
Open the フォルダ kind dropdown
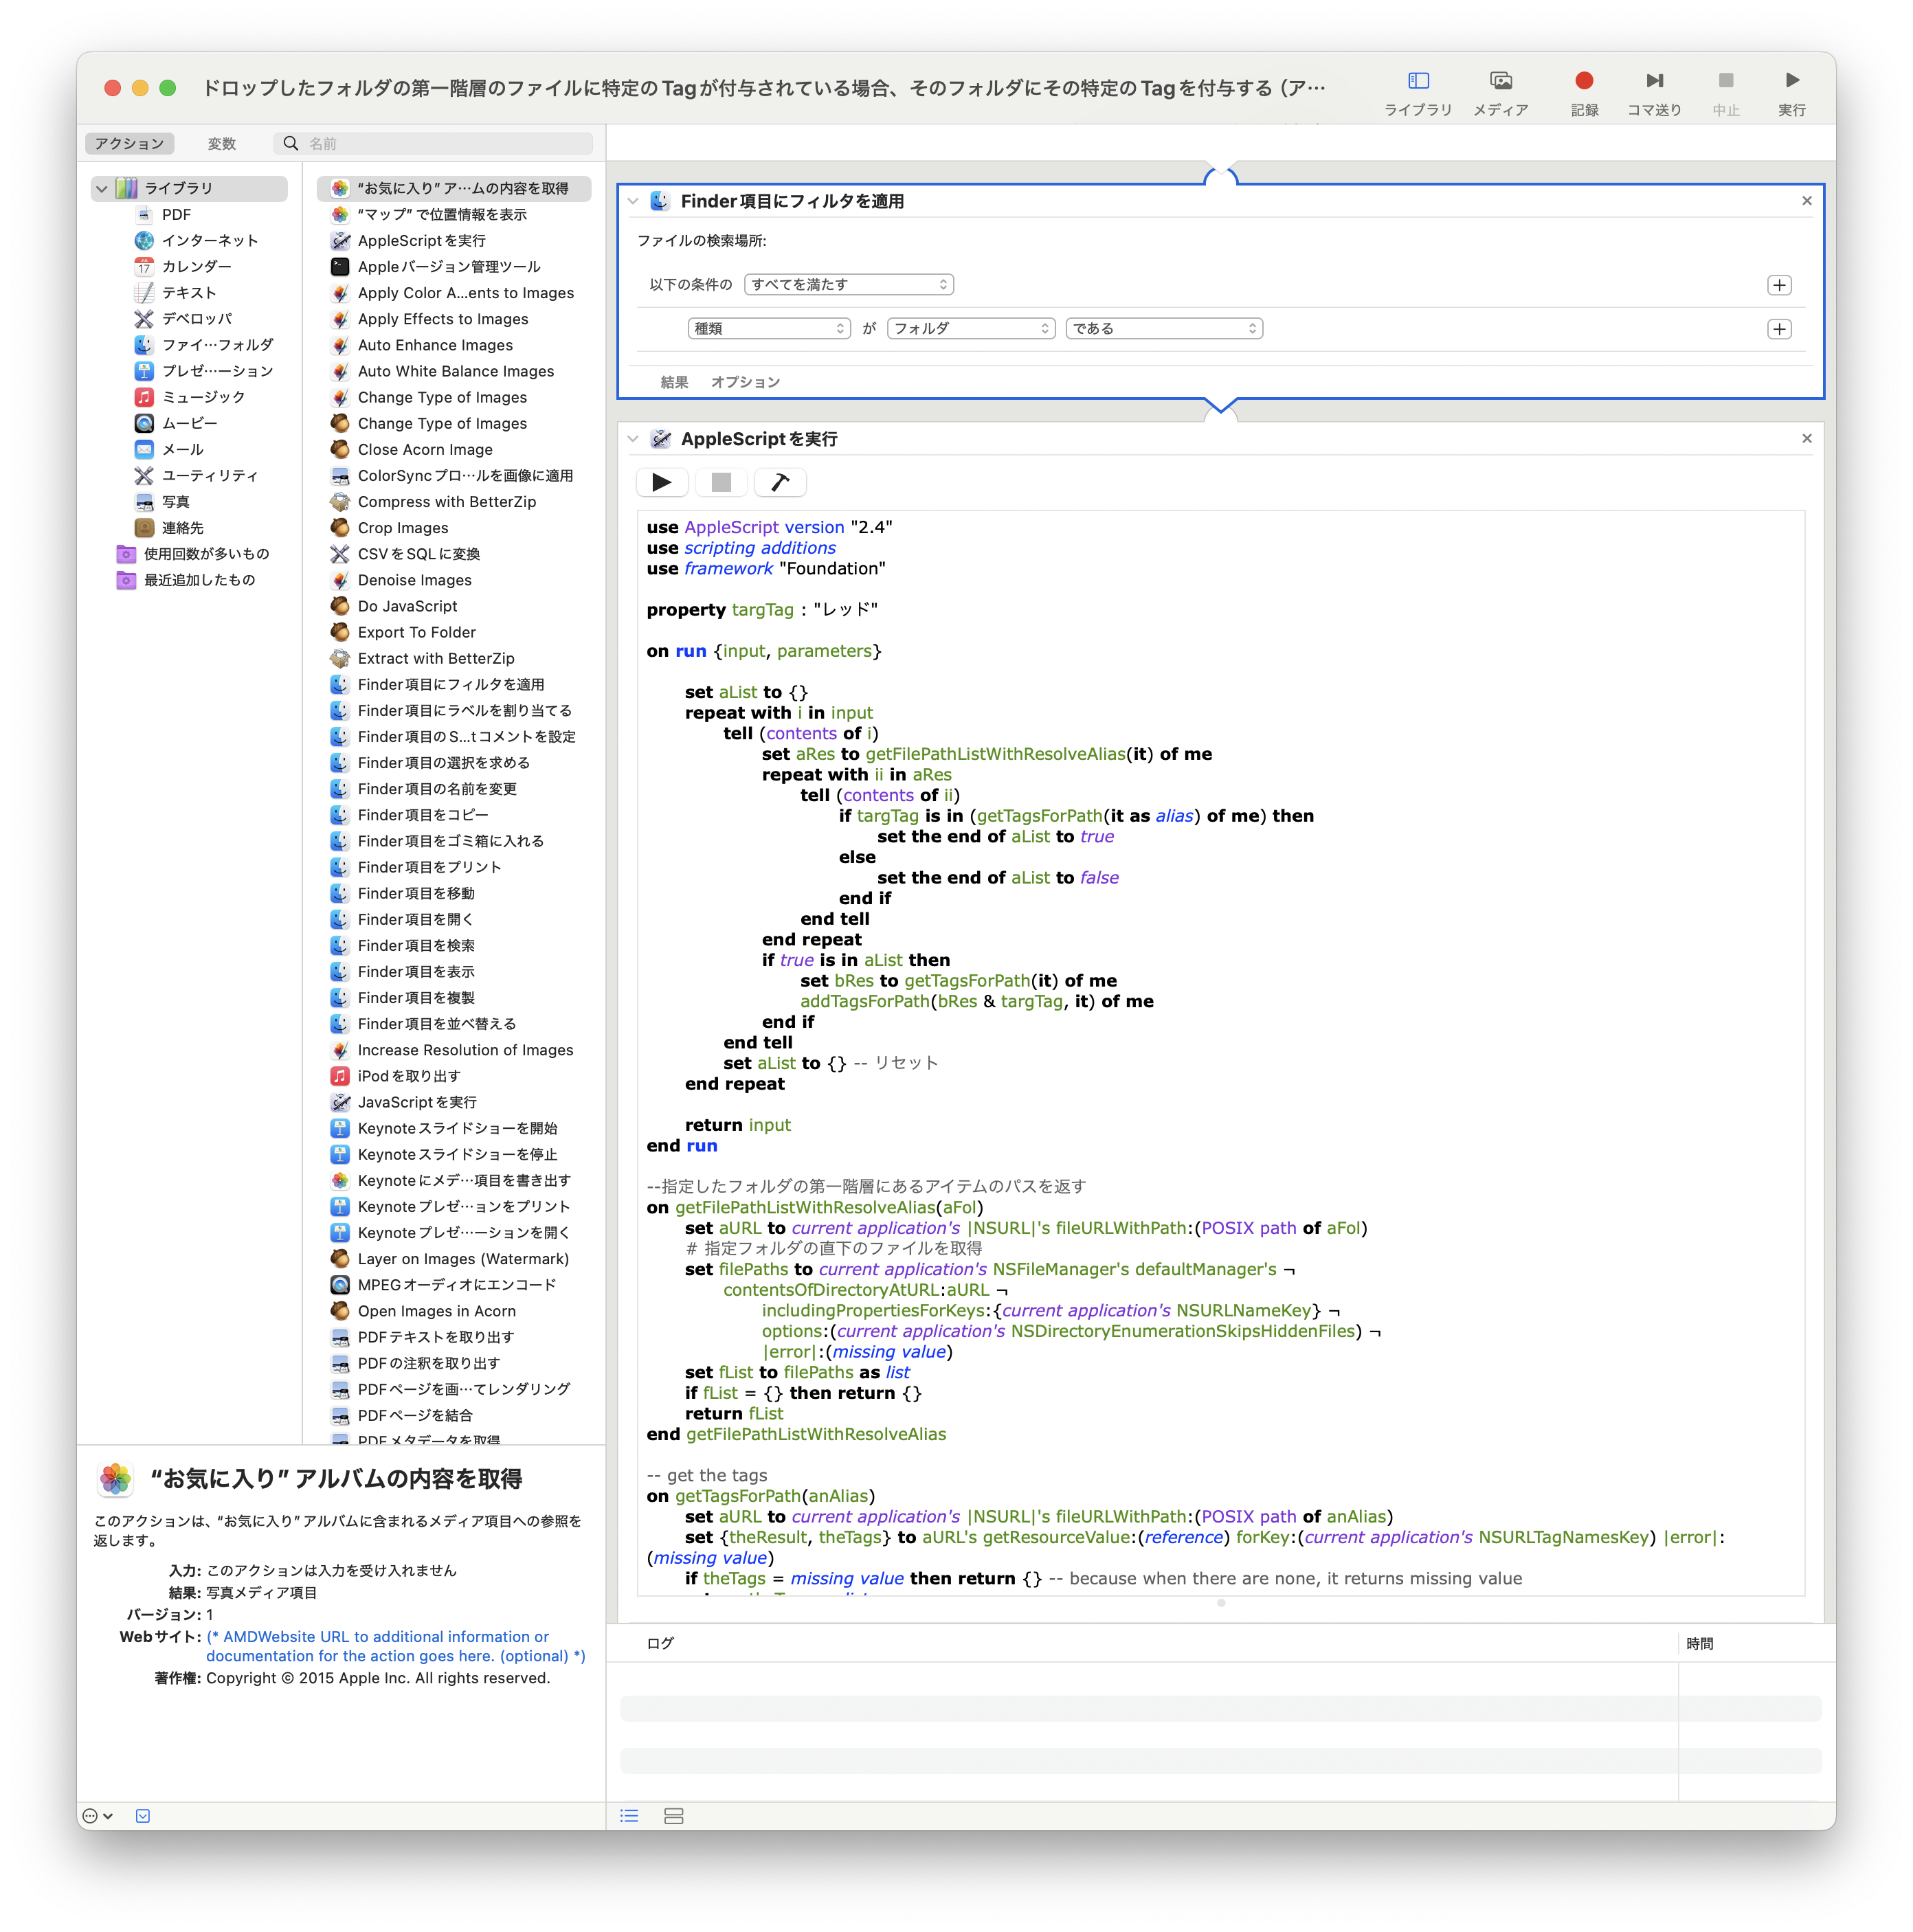970,329
